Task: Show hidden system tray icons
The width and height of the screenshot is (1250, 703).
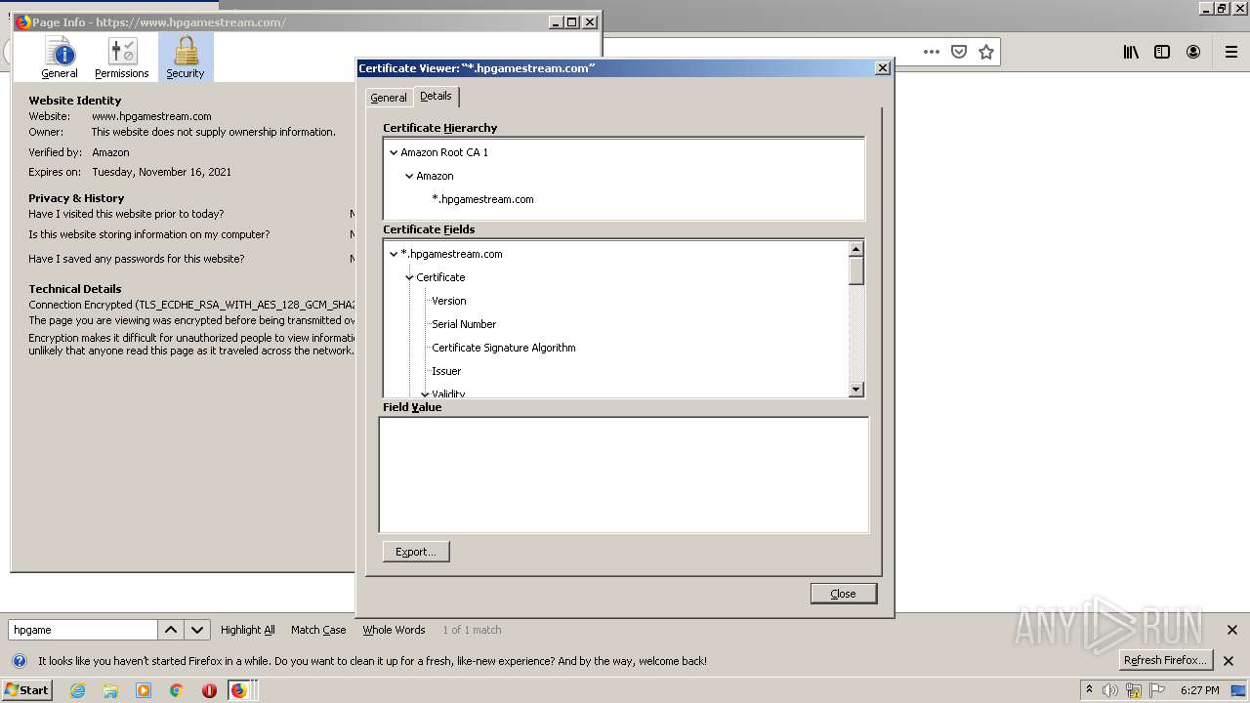Action: click(1089, 690)
